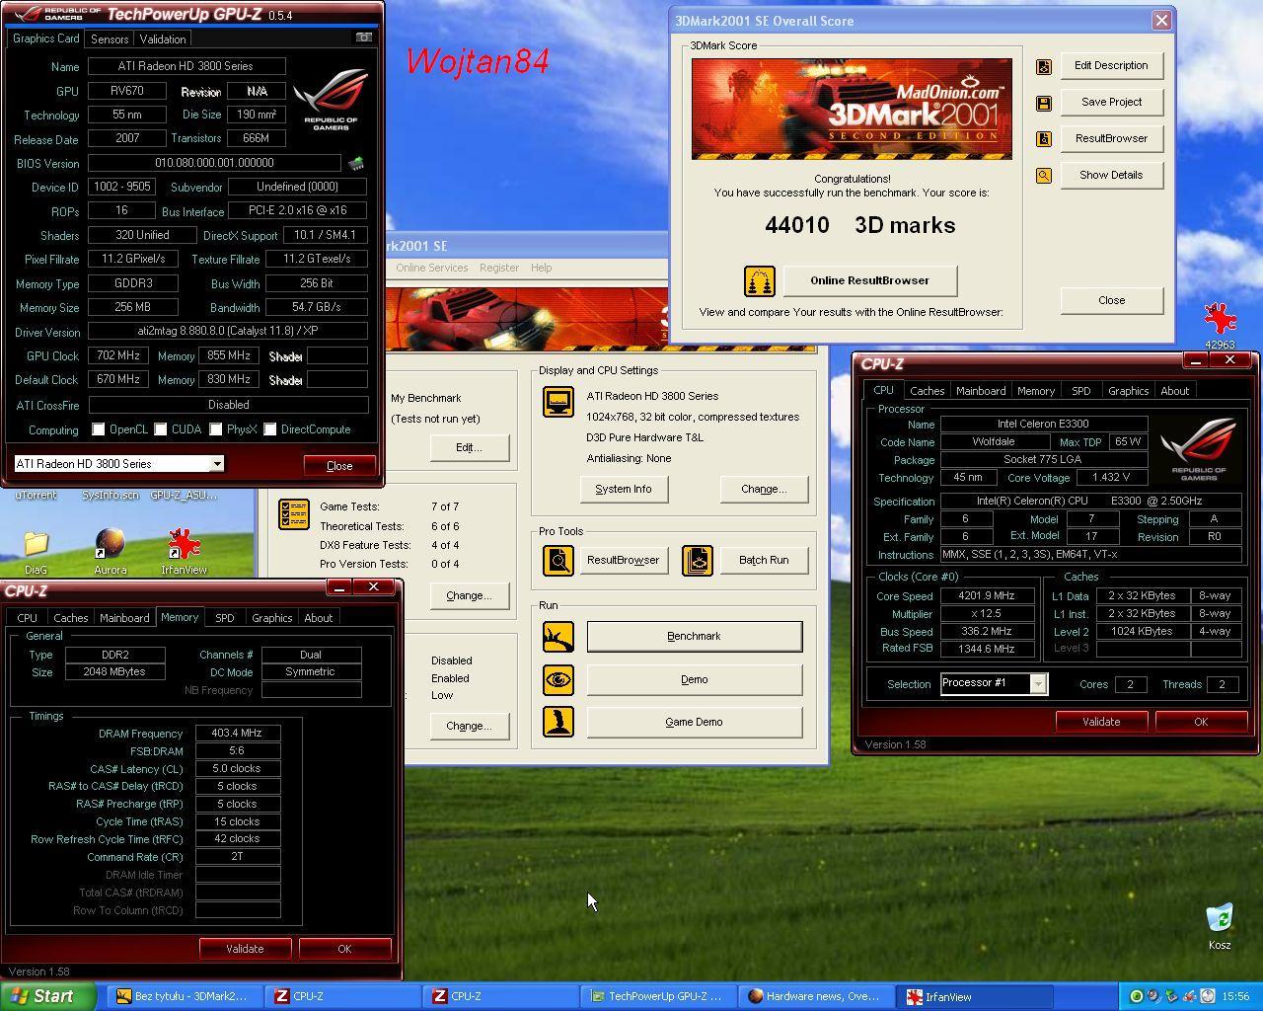The width and height of the screenshot is (1263, 1011).
Task: Click the Batch Run icon
Action: [698, 561]
